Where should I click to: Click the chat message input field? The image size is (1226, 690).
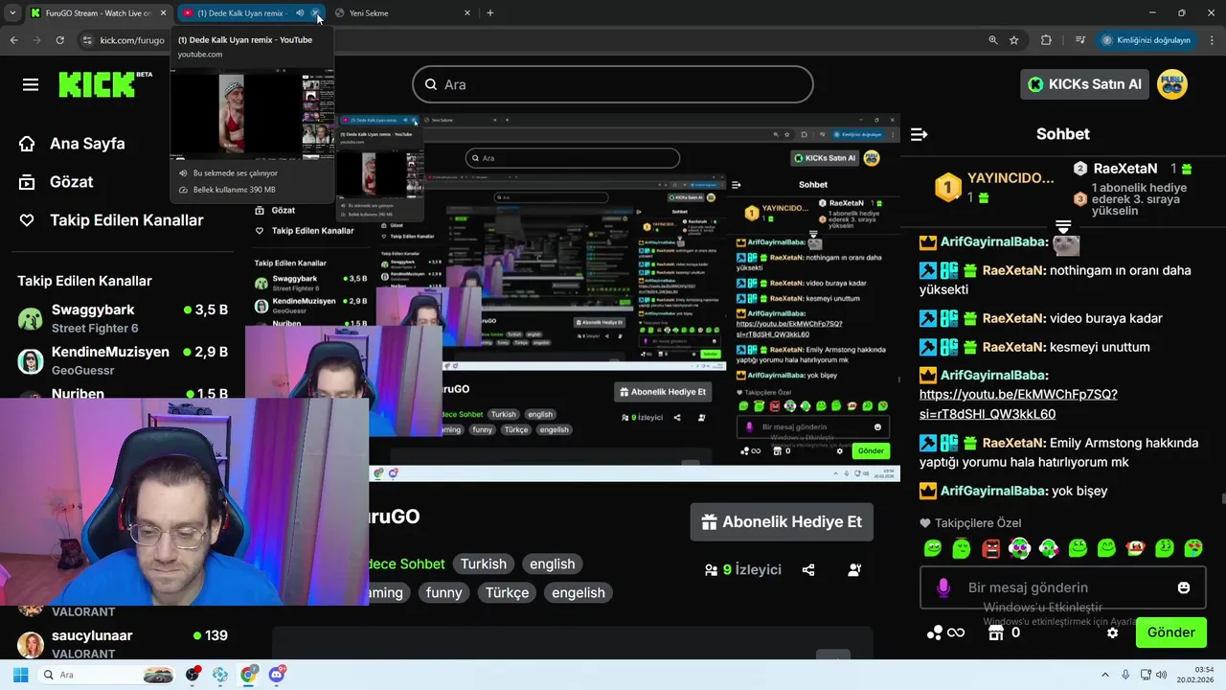tap(1063, 587)
